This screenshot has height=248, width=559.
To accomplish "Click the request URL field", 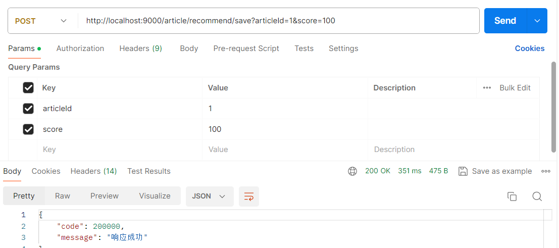I will 278,21.
